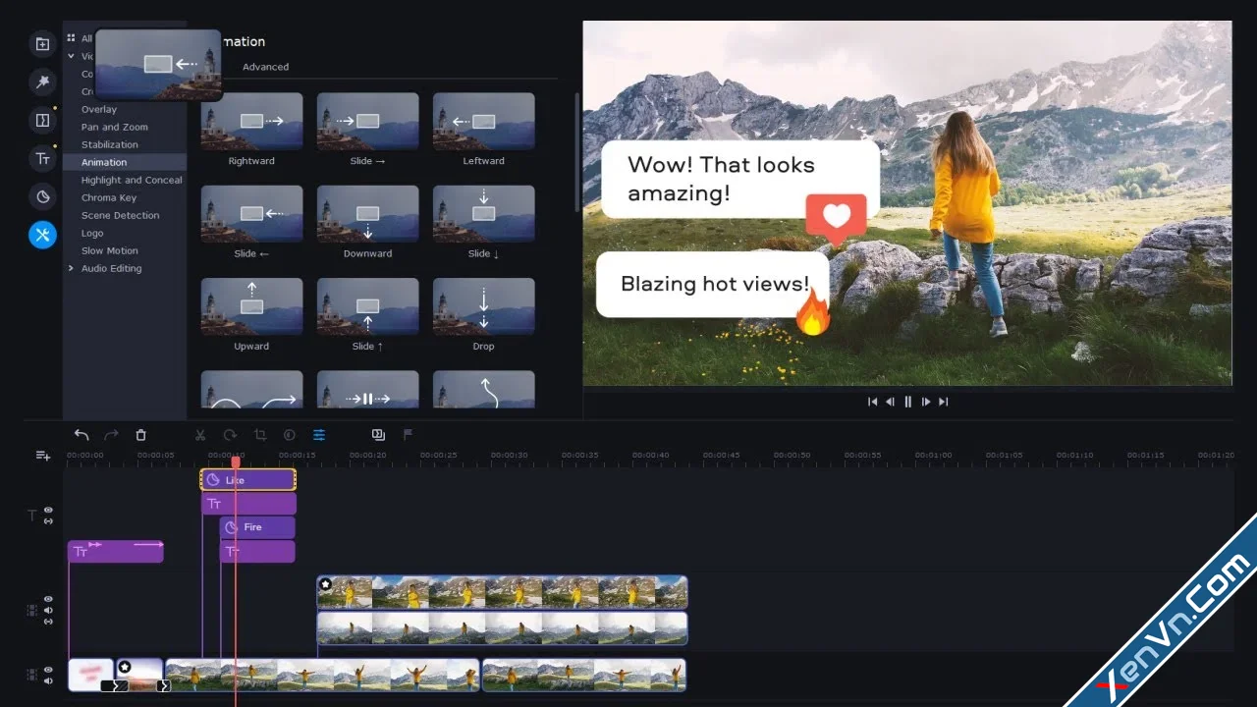1257x707 pixels.
Task: Open Scene Detection tool
Action: pos(120,215)
